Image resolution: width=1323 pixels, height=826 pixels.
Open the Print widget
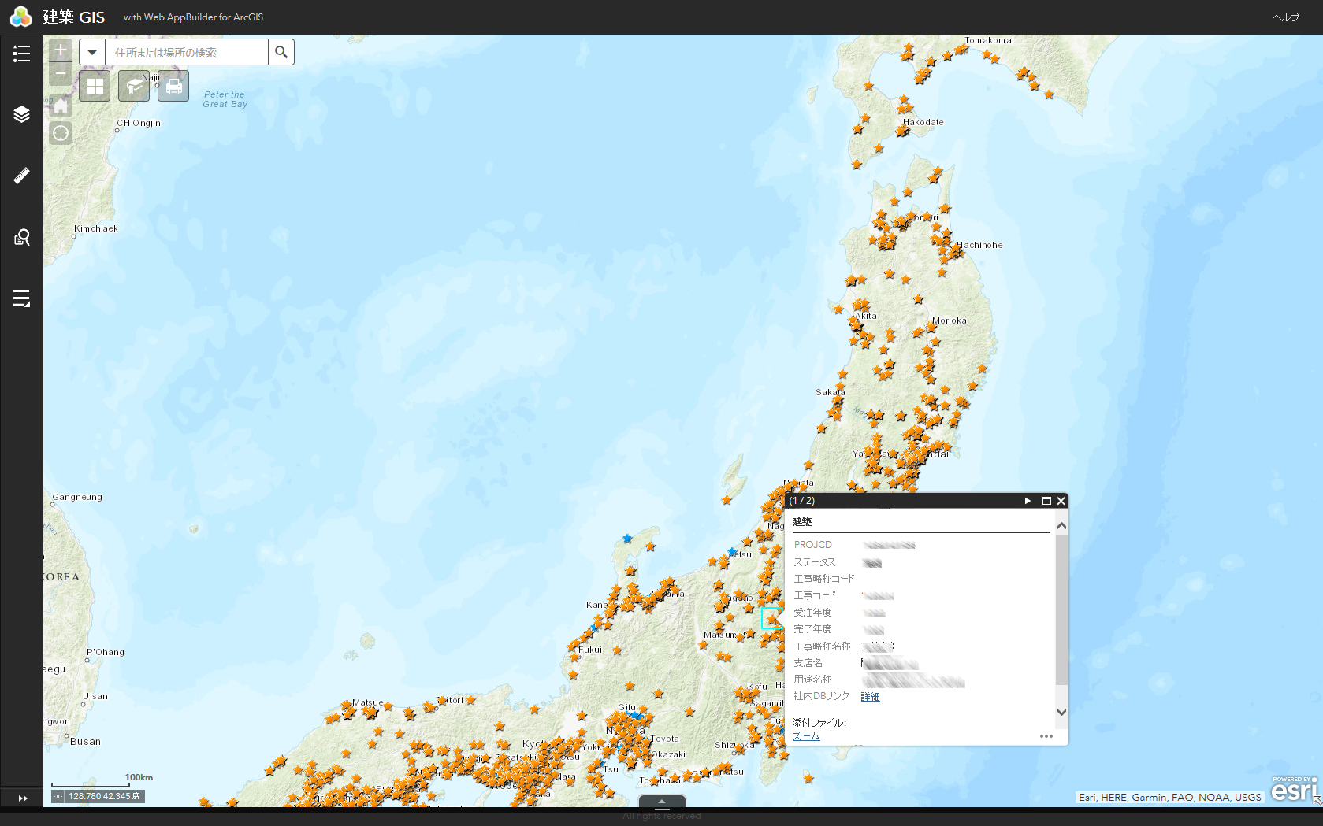tap(173, 87)
